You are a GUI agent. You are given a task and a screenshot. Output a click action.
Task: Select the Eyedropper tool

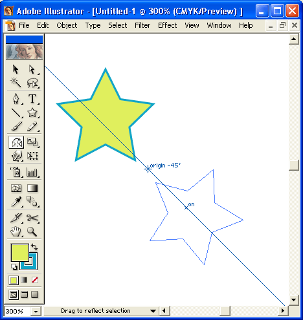point(16,202)
